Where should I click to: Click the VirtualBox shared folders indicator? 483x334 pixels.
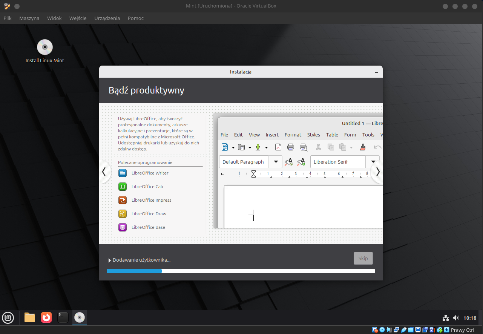411,330
